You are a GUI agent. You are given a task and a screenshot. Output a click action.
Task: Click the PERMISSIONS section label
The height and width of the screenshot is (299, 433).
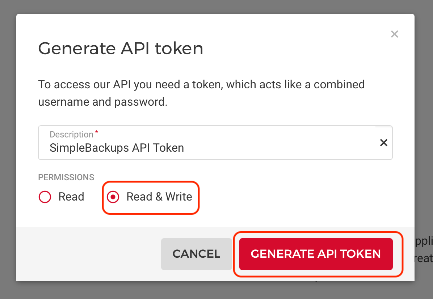click(66, 177)
